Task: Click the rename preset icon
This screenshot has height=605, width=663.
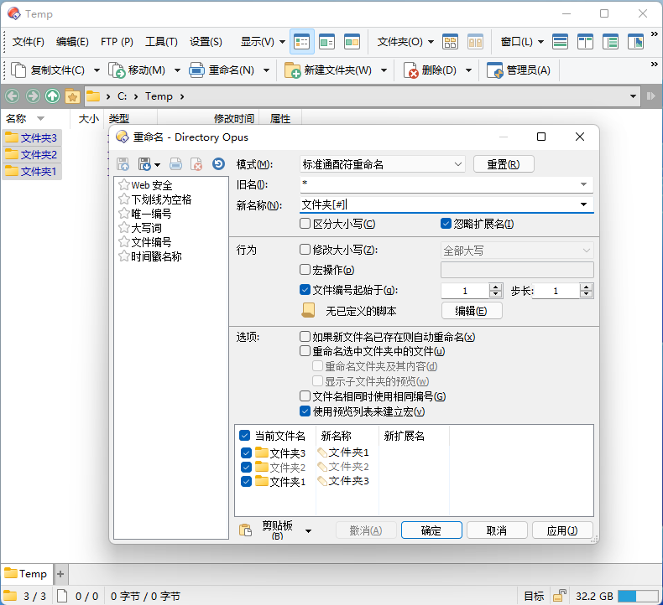Action: (x=176, y=163)
